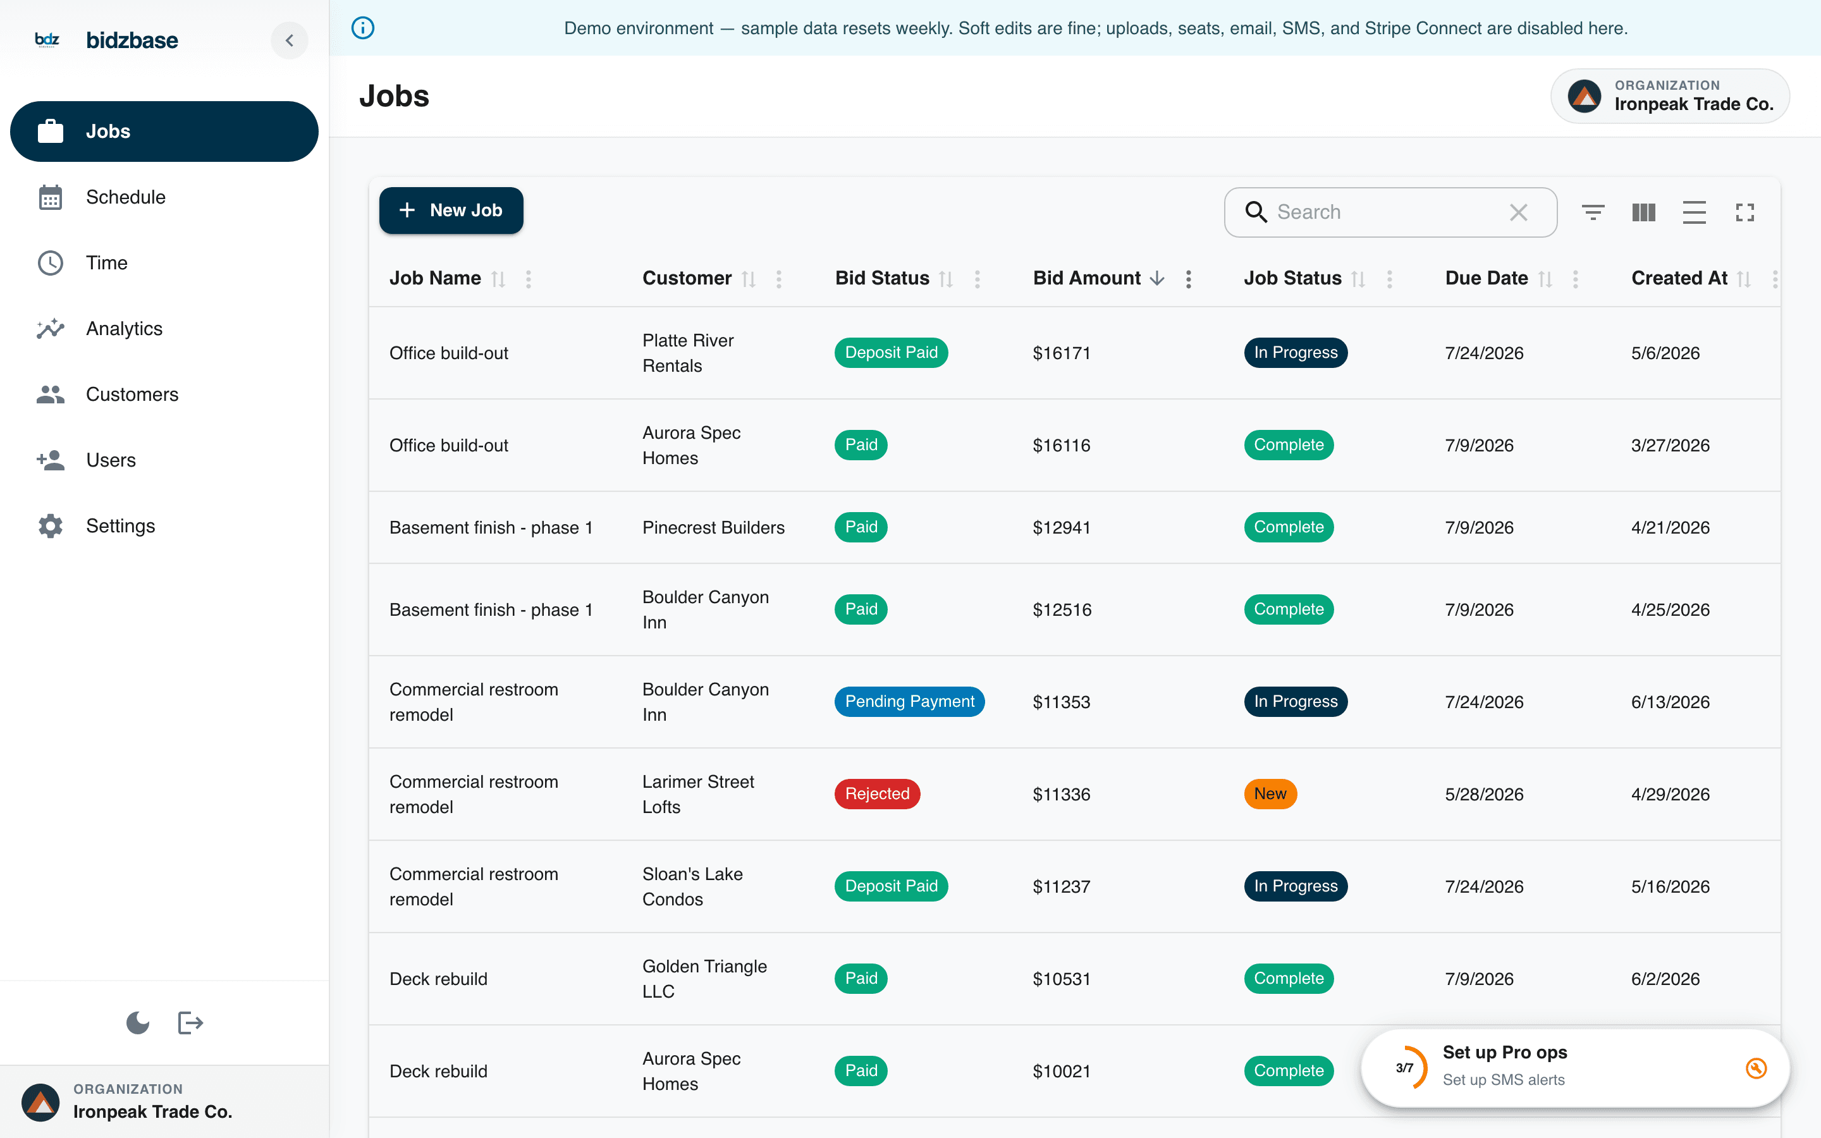Sort by Created At column

[1744, 279]
